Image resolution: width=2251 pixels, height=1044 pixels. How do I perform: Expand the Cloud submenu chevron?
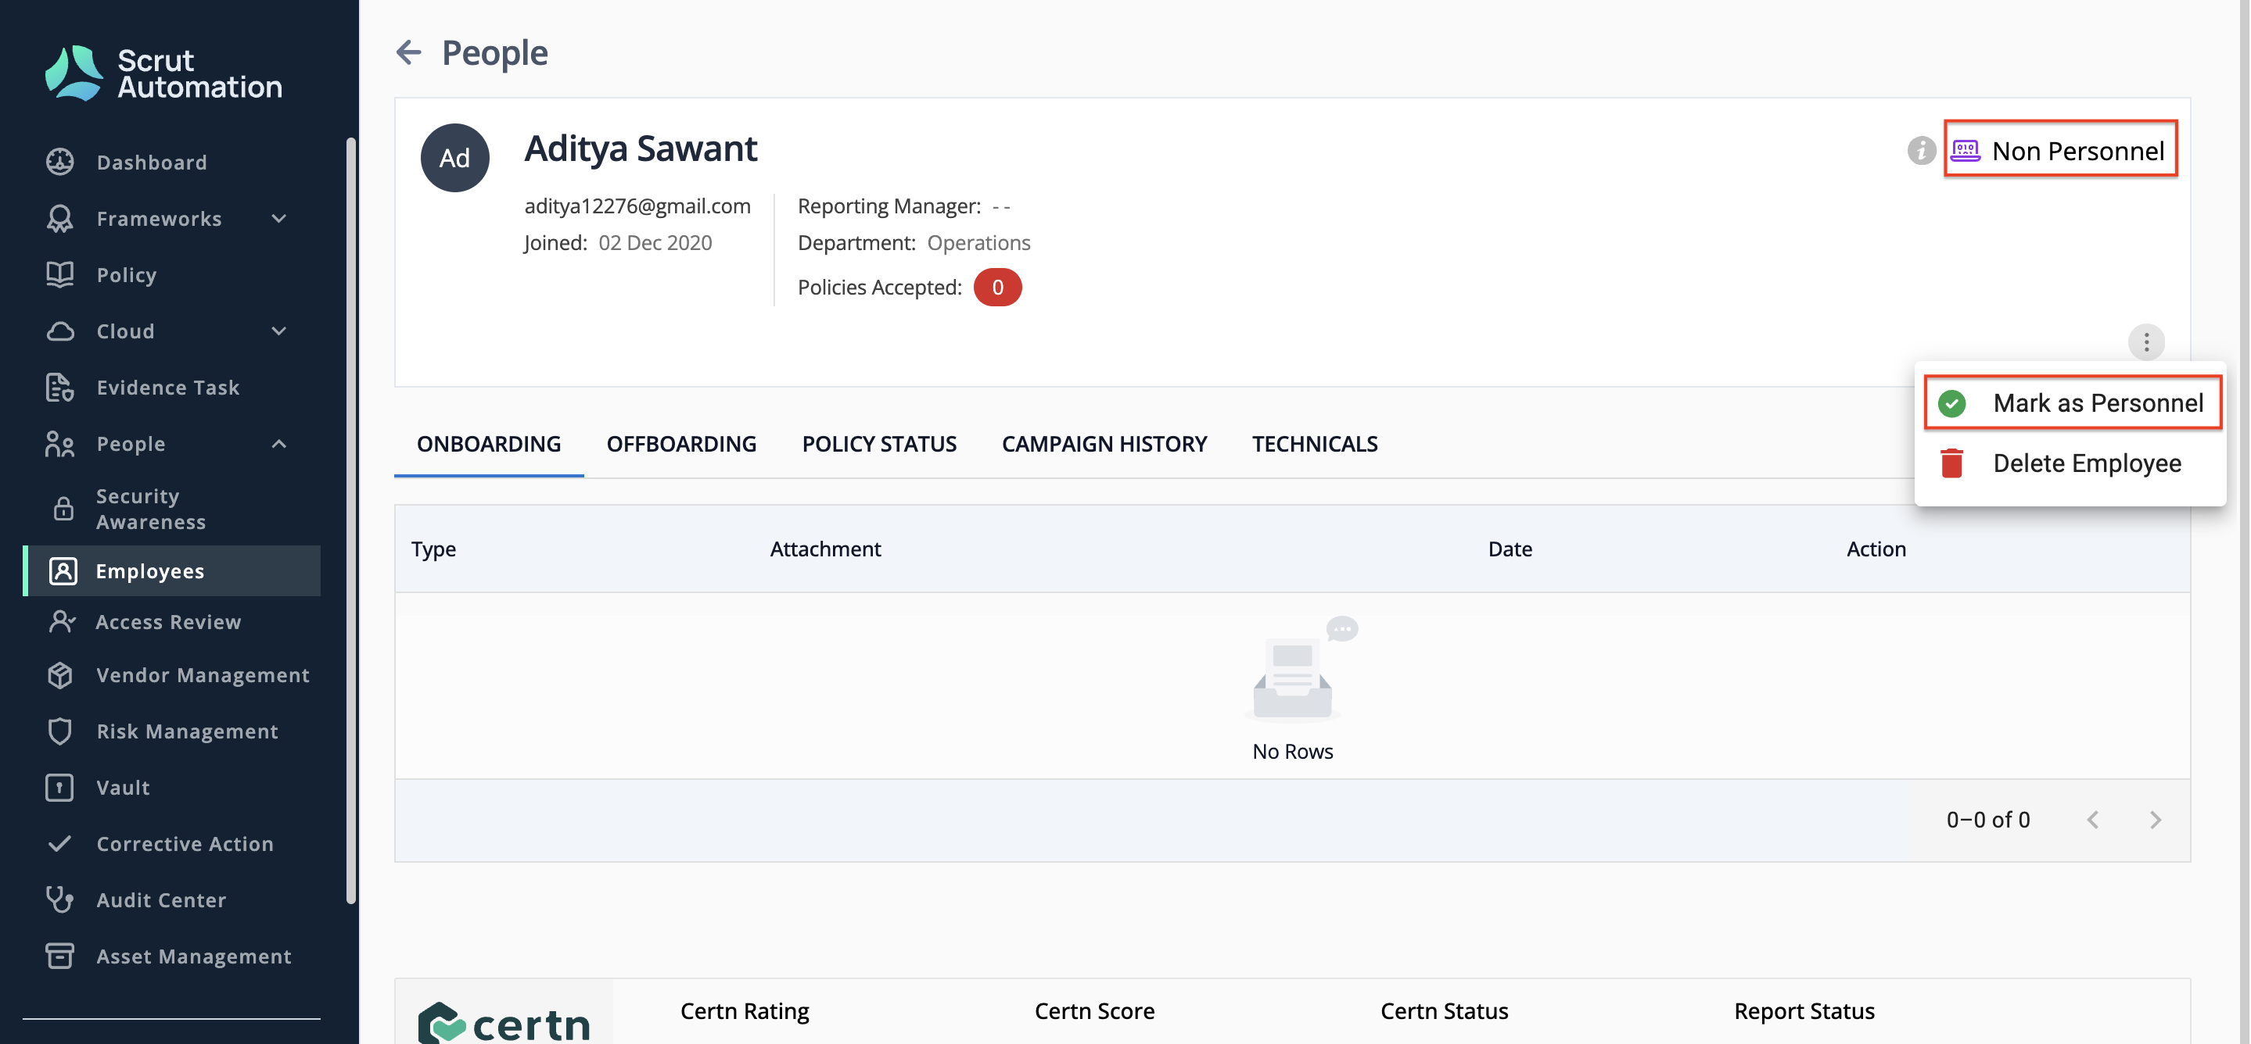click(x=278, y=331)
